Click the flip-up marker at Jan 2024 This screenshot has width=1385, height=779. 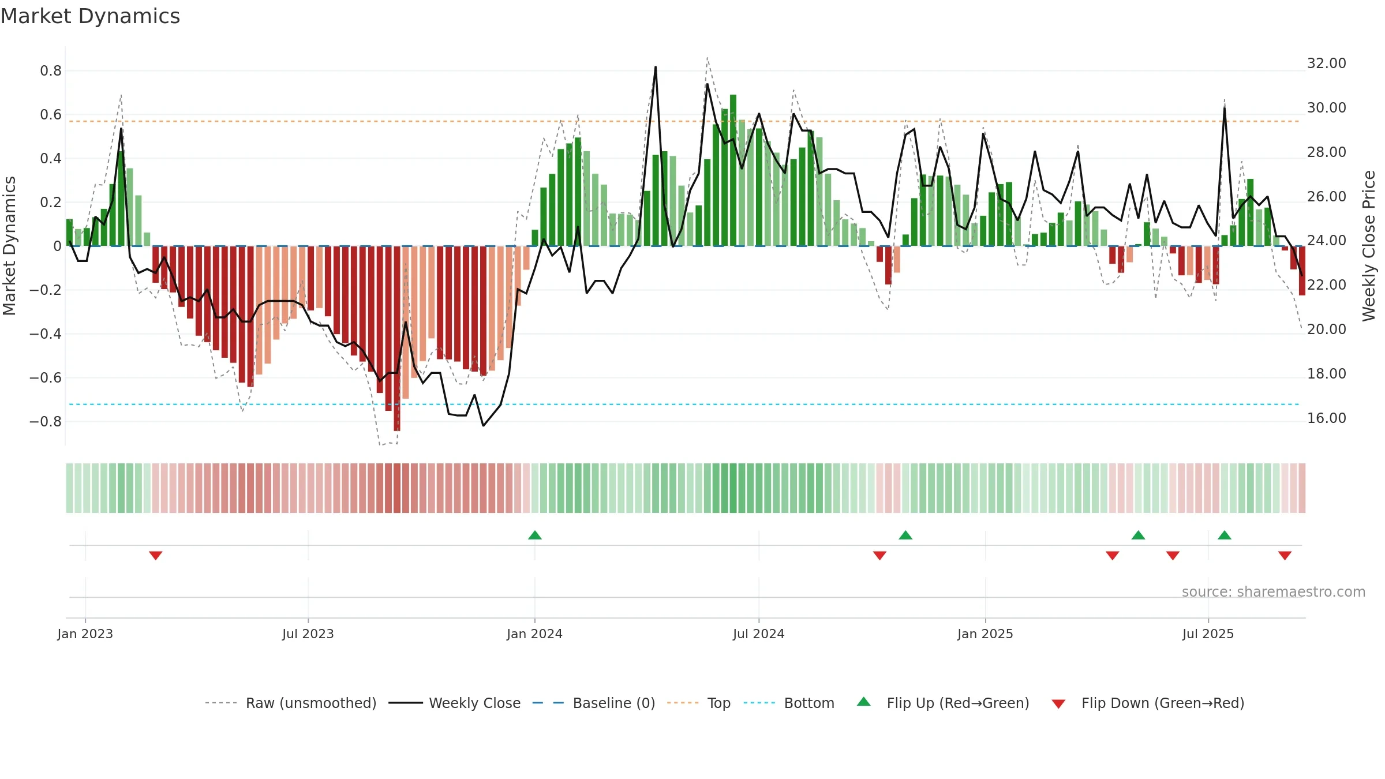coord(535,535)
